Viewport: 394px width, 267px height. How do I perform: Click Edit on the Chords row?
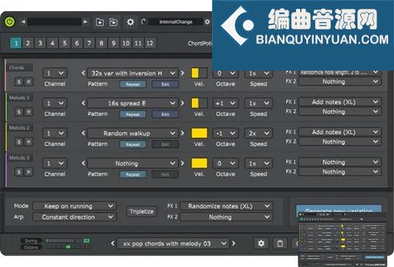(x=165, y=85)
